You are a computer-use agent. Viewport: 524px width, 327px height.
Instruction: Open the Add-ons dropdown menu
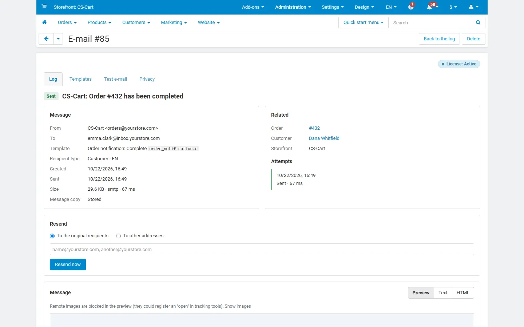[x=253, y=7]
